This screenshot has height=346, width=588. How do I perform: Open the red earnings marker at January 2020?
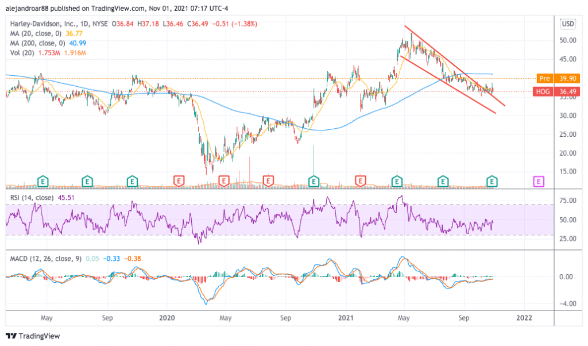click(x=179, y=182)
